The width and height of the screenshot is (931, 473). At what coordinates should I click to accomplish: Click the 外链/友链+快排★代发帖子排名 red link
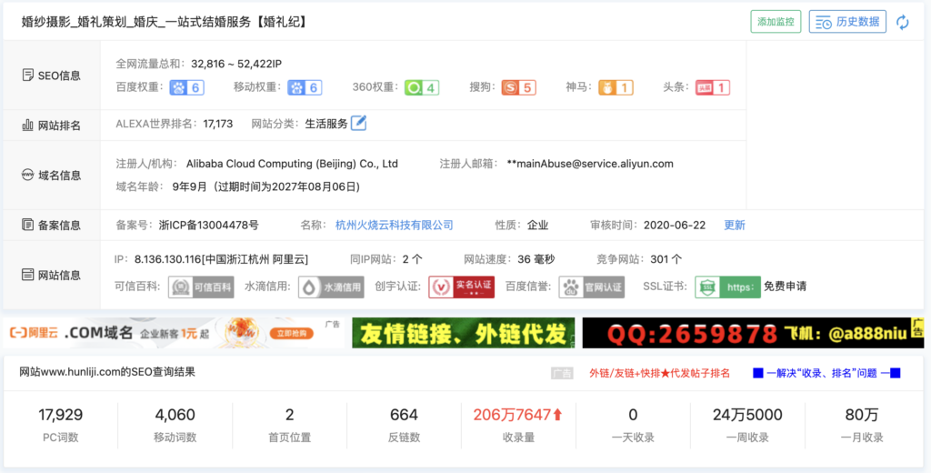coord(660,373)
